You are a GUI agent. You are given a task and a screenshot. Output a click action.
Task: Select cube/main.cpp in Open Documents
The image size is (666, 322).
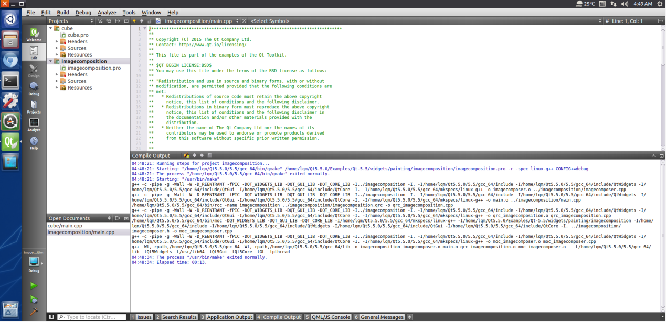tap(65, 226)
